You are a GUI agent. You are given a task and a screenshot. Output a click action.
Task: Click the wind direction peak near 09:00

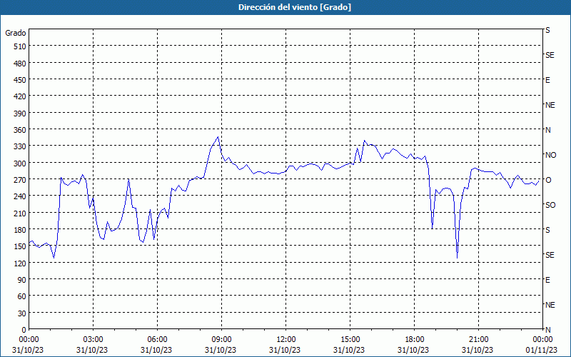tap(218, 137)
